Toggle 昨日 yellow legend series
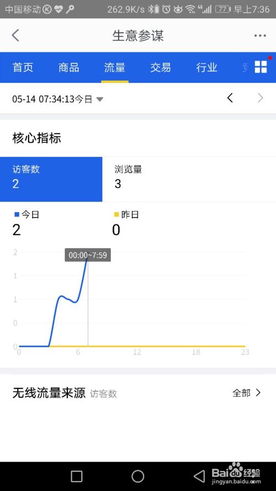276x491 pixels. point(126,215)
